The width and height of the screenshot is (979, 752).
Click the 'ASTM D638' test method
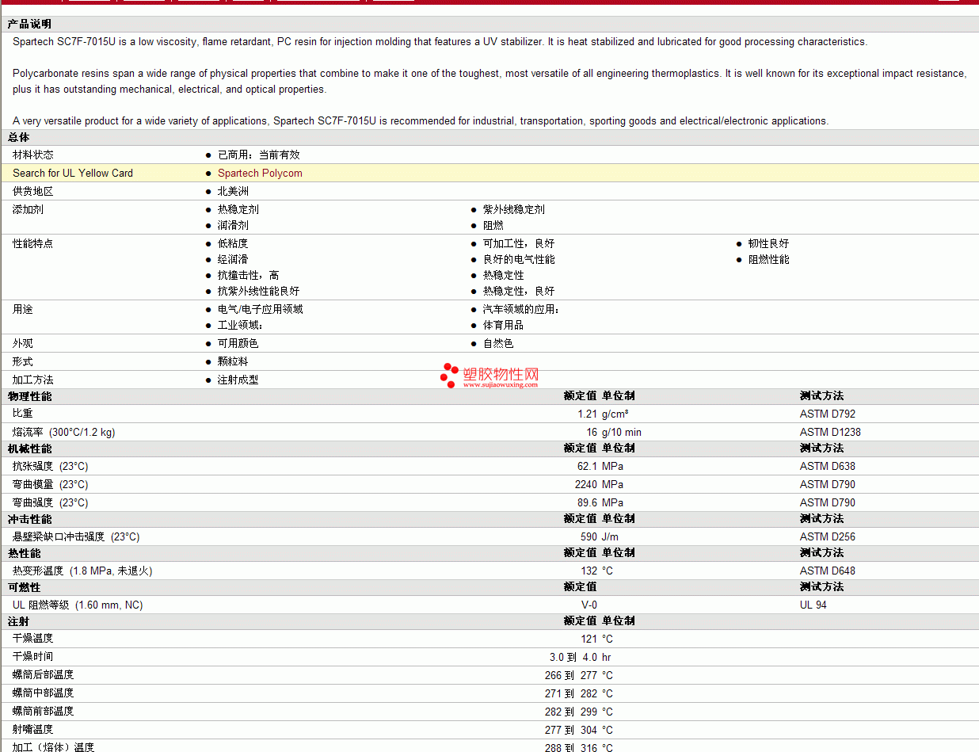[x=828, y=466]
